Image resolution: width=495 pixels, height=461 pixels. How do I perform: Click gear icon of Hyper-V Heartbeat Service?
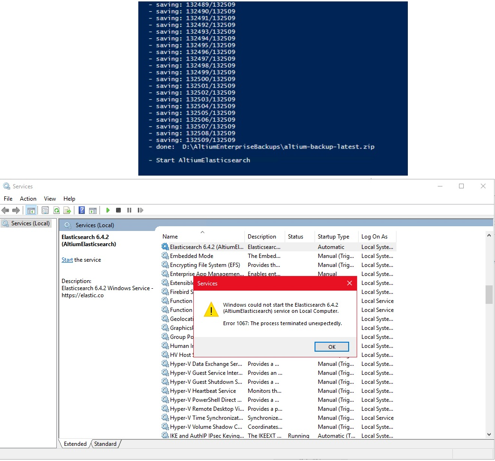pos(165,390)
